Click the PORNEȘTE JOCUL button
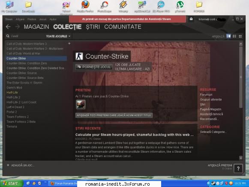 point(94,67)
